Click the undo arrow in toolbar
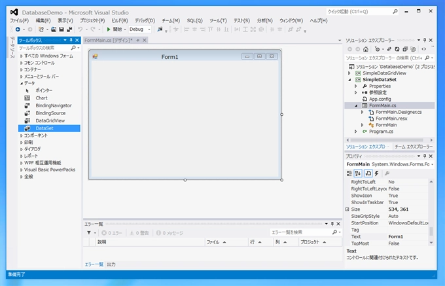 click(80, 29)
